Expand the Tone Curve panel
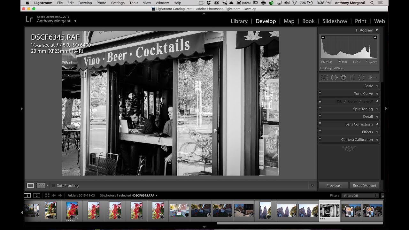This screenshot has height=230, width=409. click(377, 94)
